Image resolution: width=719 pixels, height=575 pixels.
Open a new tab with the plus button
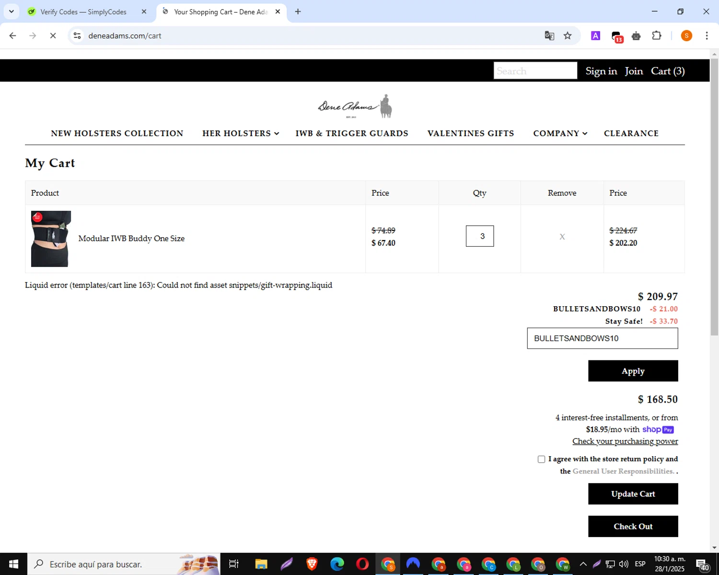pos(298,11)
